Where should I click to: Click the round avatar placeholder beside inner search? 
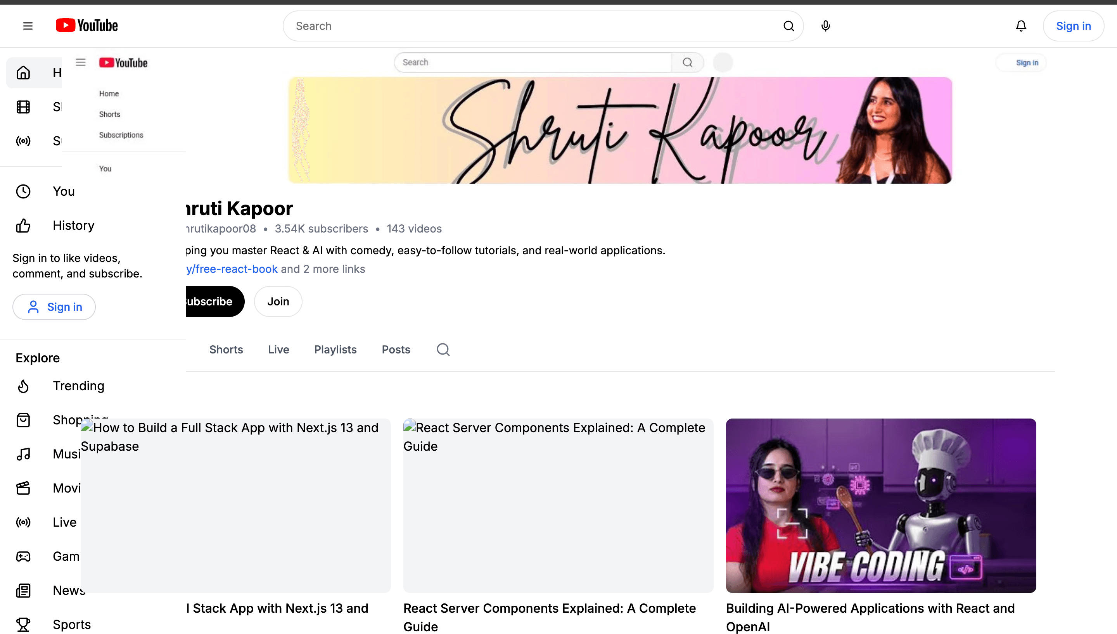point(723,62)
